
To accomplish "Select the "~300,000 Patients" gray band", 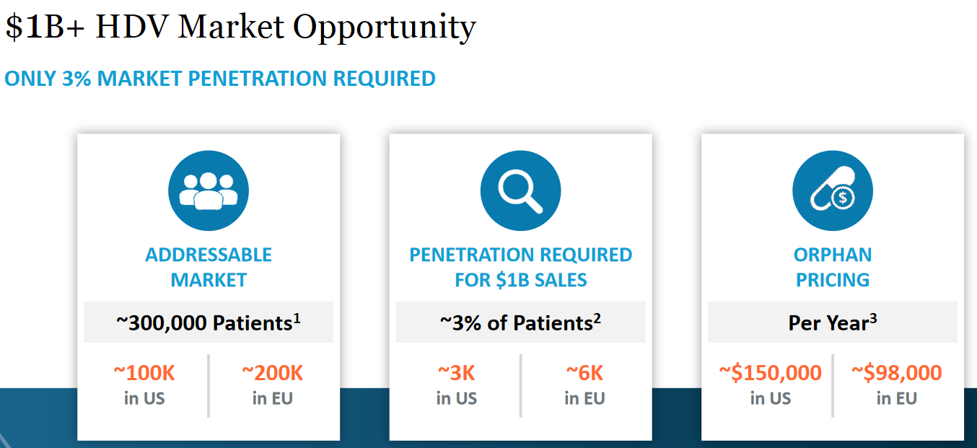I will point(209,322).
